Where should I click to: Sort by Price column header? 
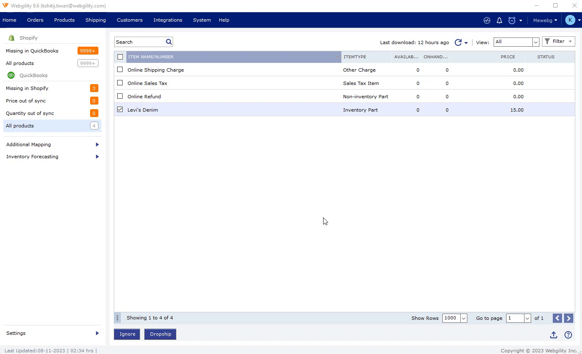[x=488, y=57]
